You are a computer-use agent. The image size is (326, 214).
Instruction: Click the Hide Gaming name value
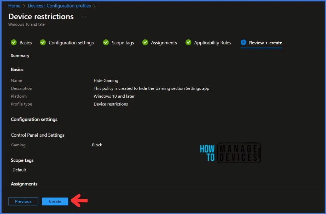pyautogui.click(x=106, y=81)
